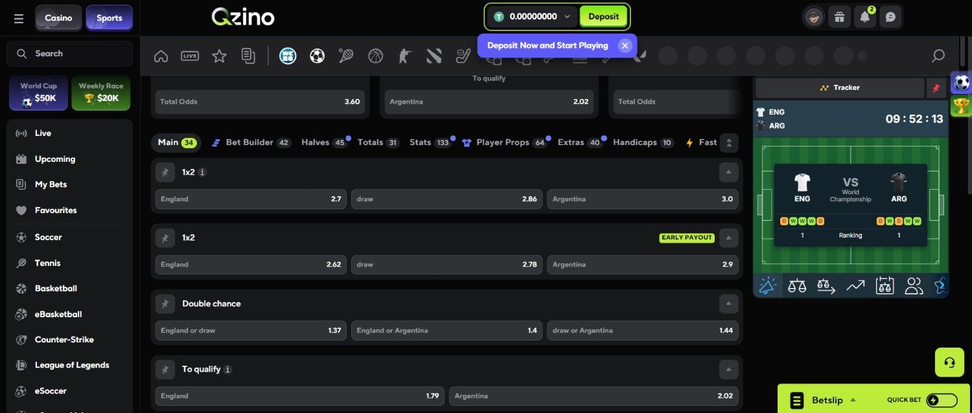Pin the Double chance market
972x413 pixels.
165,304
